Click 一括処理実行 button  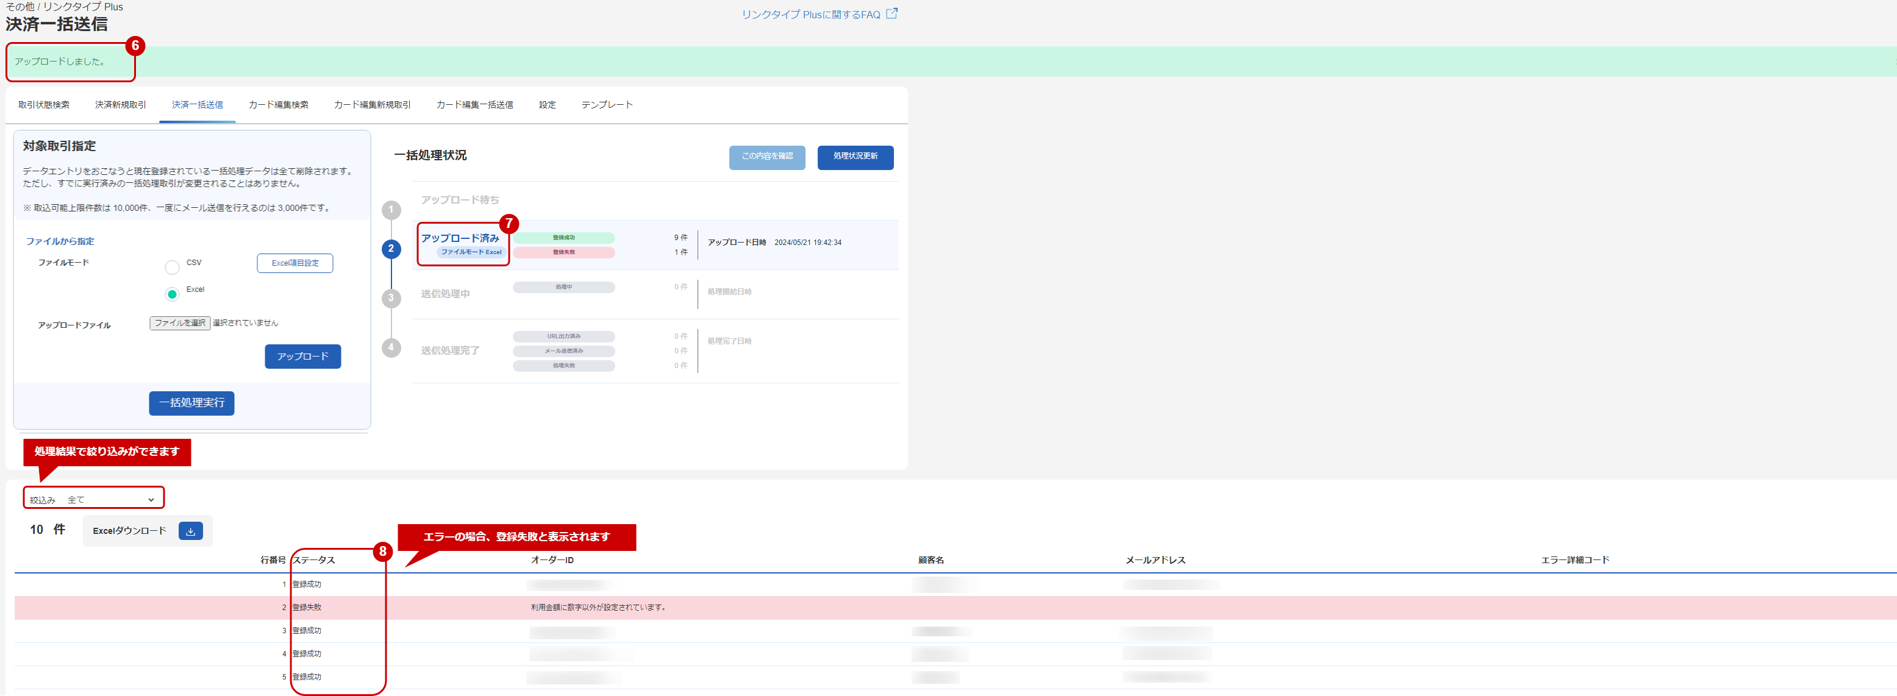[191, 403]
